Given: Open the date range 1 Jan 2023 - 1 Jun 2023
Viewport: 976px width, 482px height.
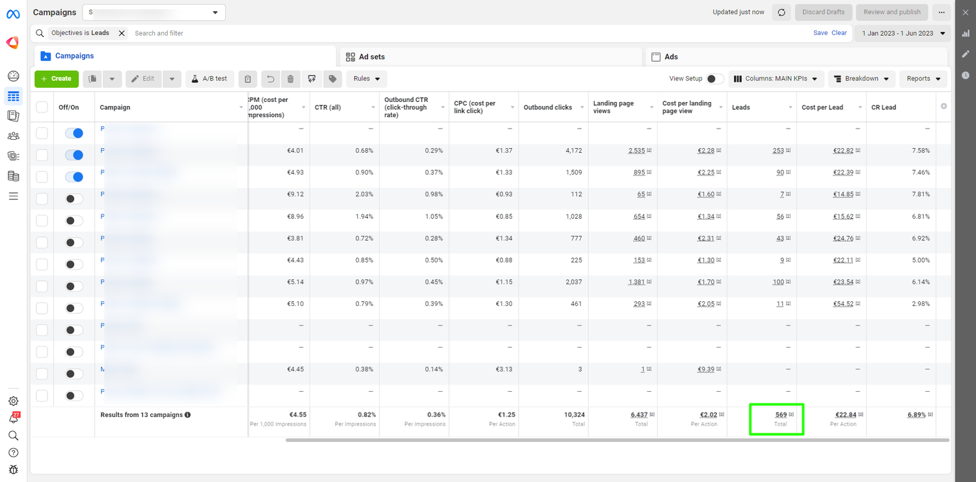Looking at the screenshot, I should coord(903,33).
